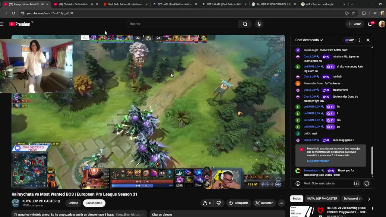Like the video with thumbs up
386x217 pixels.
click(207, 203)
